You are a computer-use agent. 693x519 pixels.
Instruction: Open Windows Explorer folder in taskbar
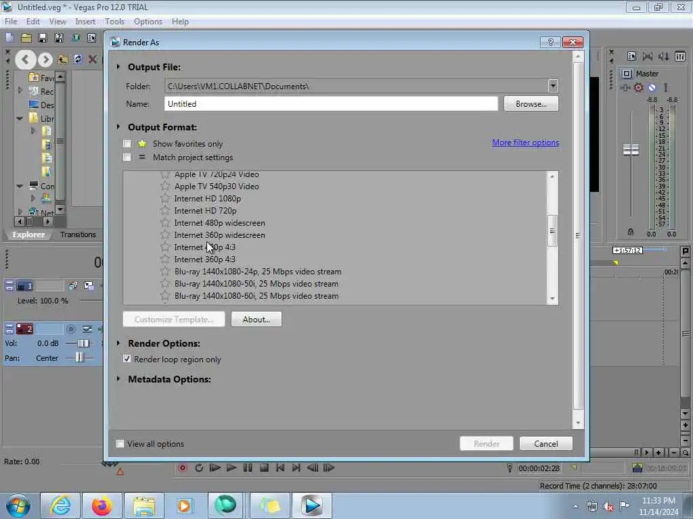click(x=144, y=505)
